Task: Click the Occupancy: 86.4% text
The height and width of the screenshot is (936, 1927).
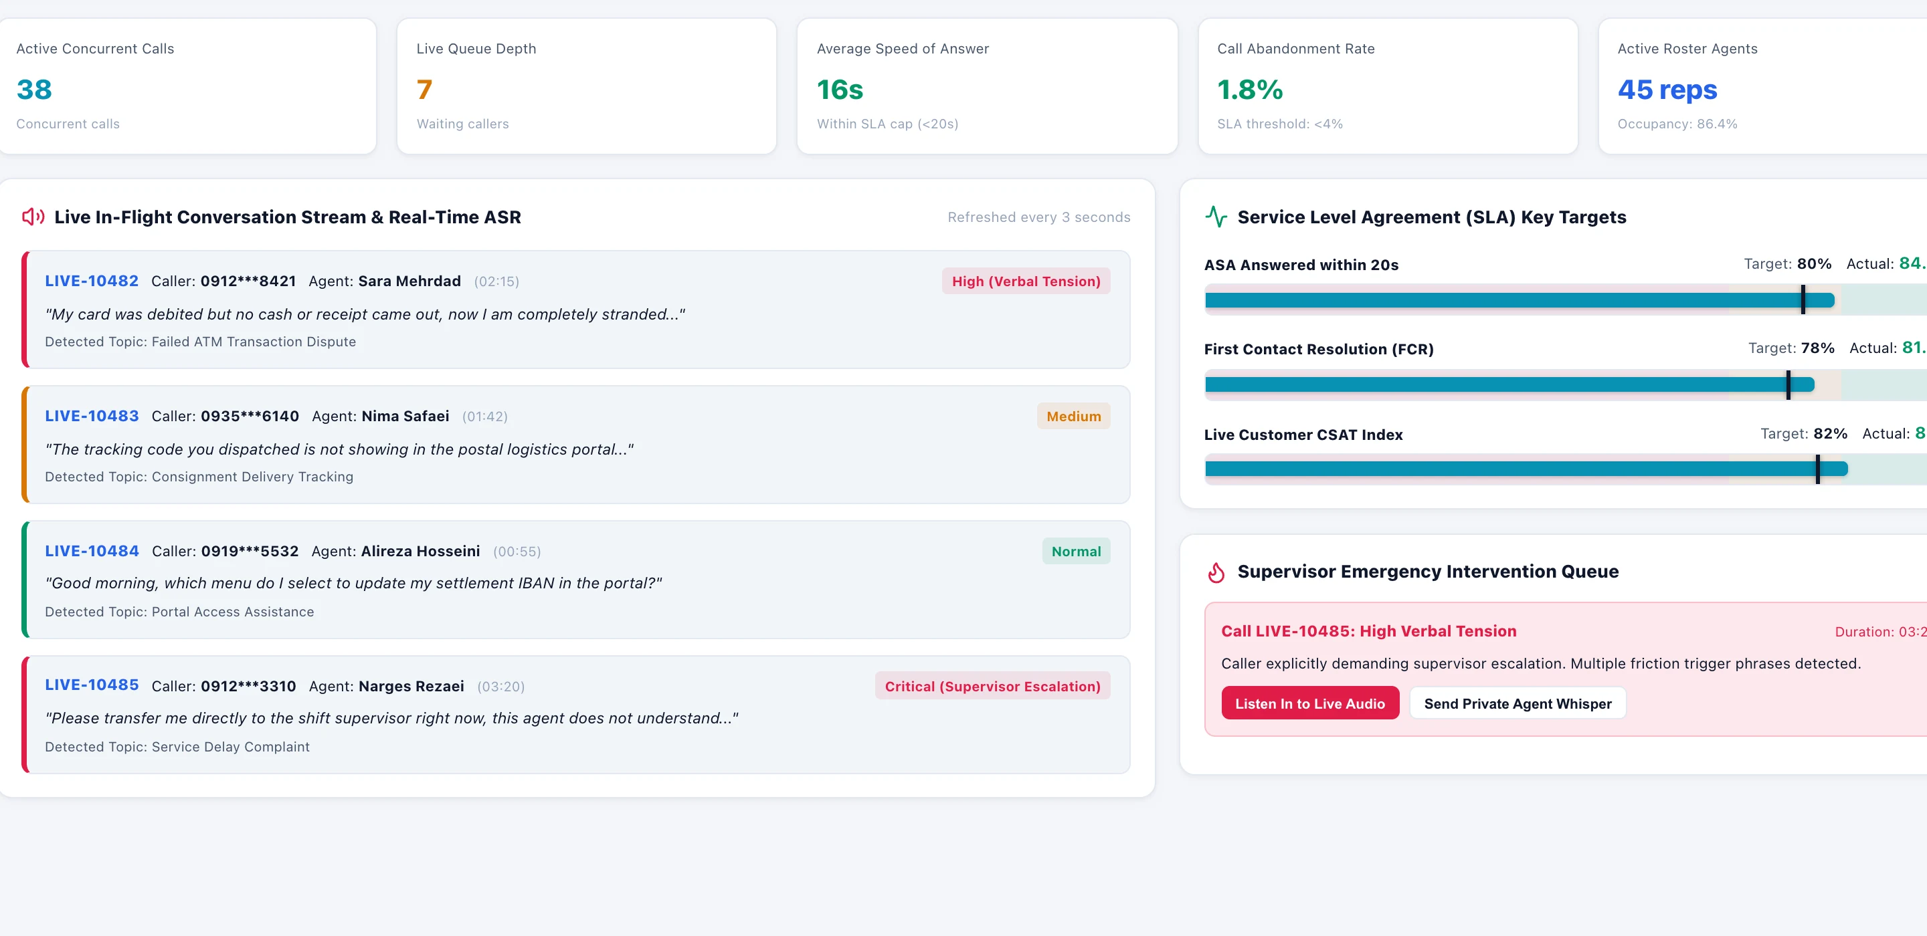Action: [x=1677, y=124]
